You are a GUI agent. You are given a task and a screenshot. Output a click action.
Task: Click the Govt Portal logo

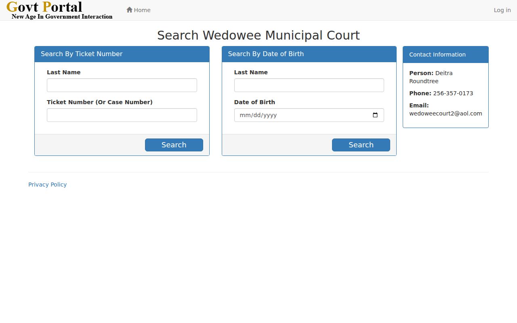point(60,10)
